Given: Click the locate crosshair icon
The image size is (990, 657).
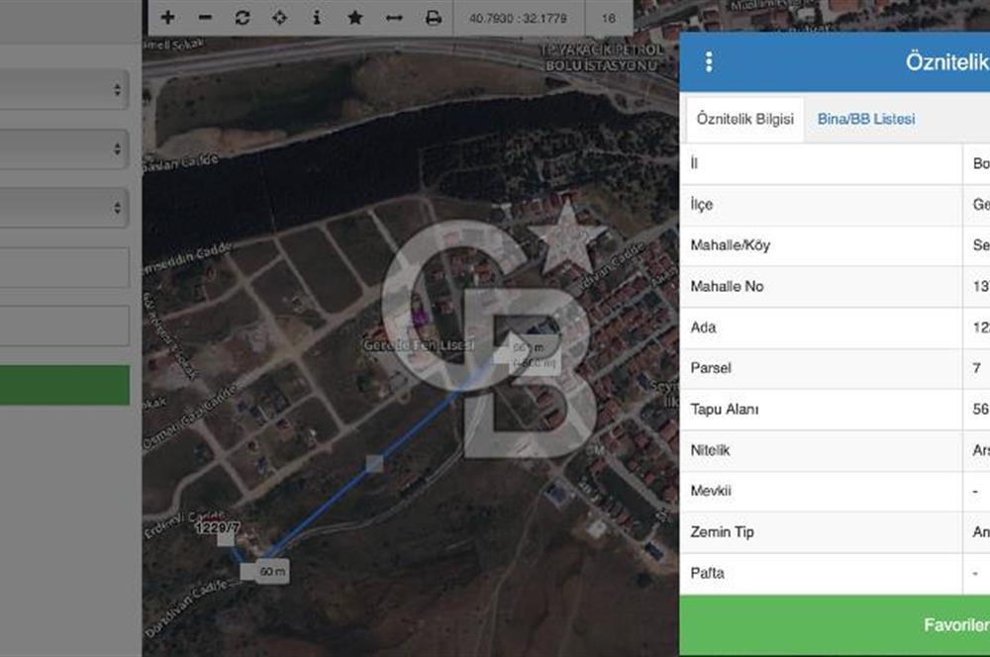Looking at the screenshot, I should 279,17.
